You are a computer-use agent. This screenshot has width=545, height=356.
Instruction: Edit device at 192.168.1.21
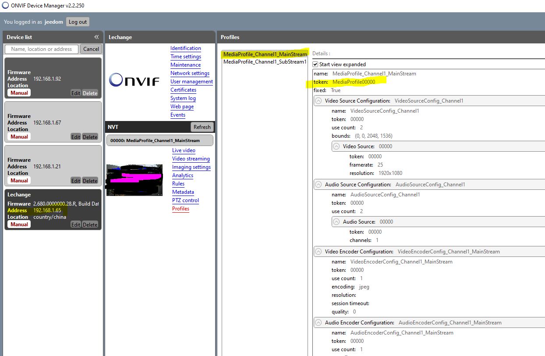(x=76, y=181)
